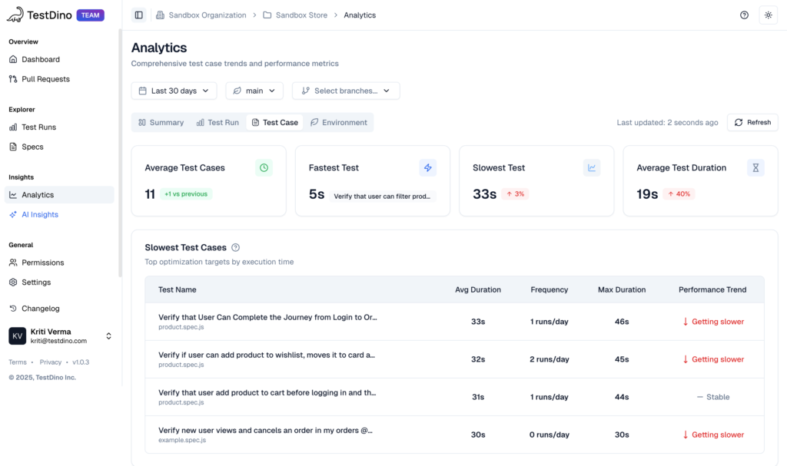Switch to the Summary tab
The width and height of the screenshot is (787, 466).
point(161,123)
